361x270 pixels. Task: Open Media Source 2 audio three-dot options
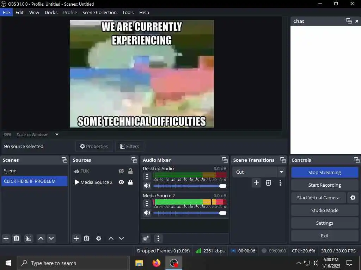coord(147,204)
